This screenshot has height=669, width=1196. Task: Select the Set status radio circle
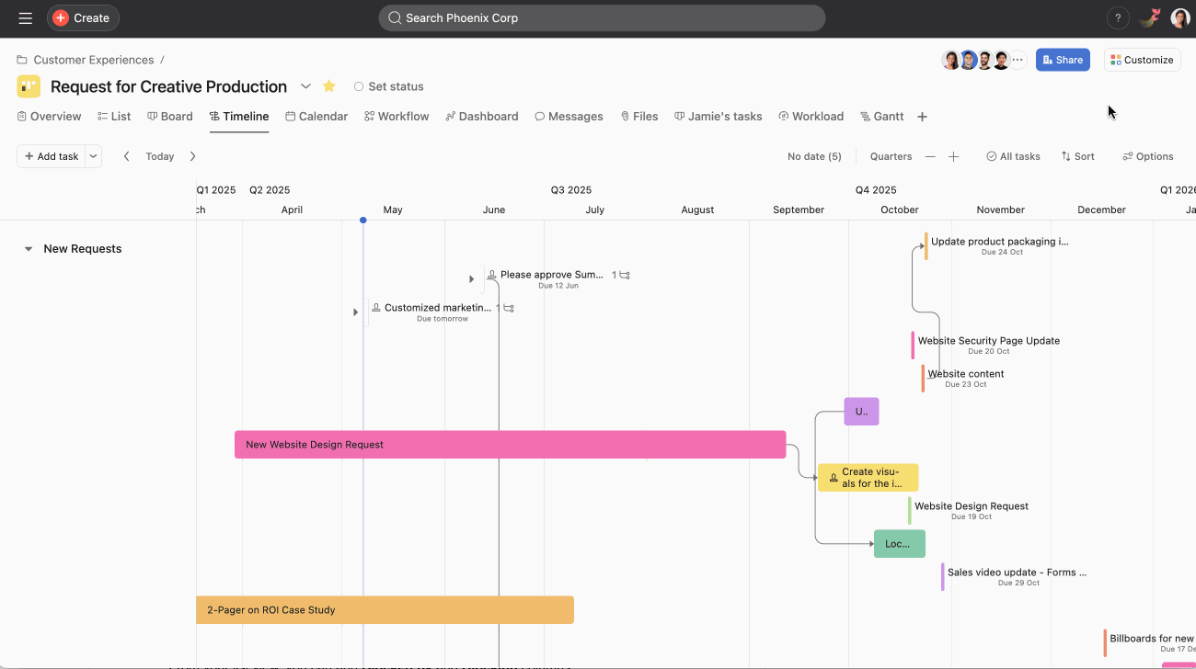click(x=359, y=86)
